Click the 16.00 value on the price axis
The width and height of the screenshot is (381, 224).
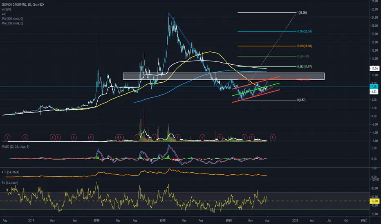coord(374,51)
